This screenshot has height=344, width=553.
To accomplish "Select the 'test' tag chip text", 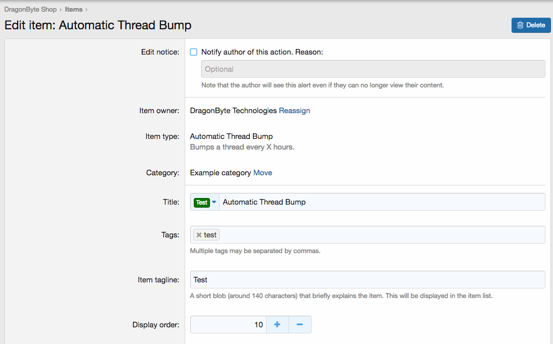I will [x=210, y=235].
